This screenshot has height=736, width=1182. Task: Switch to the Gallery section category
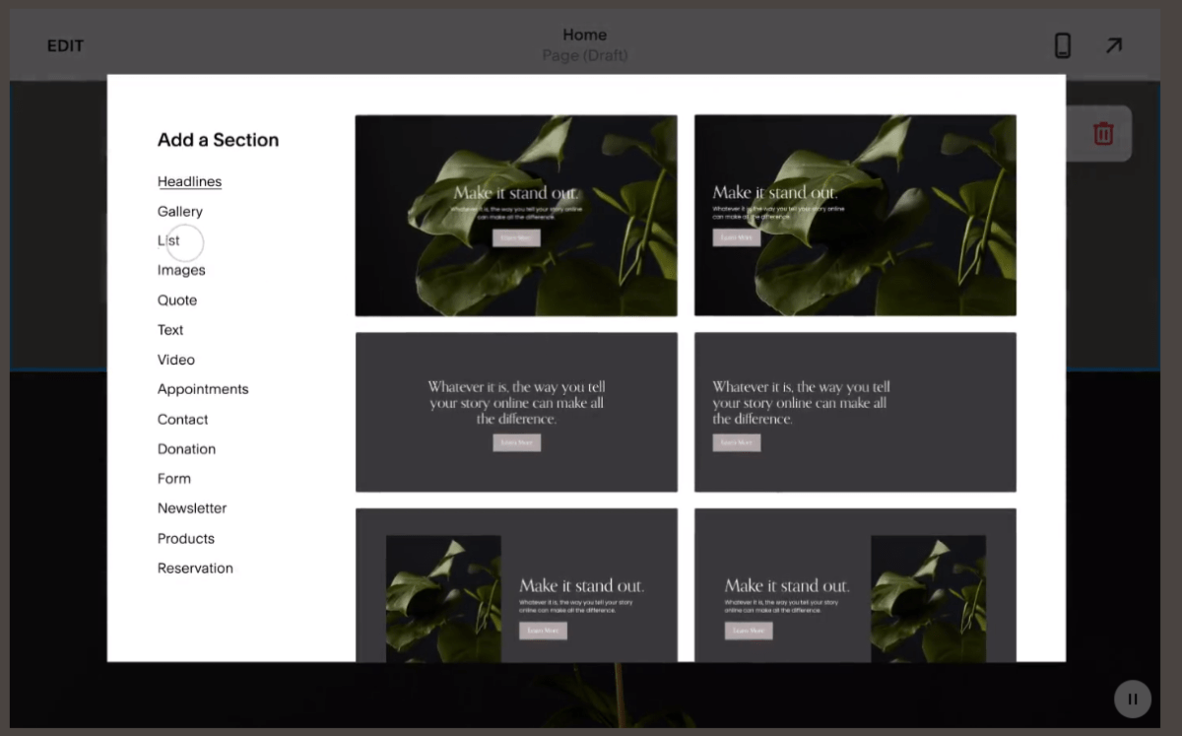[x=180, y=211]
